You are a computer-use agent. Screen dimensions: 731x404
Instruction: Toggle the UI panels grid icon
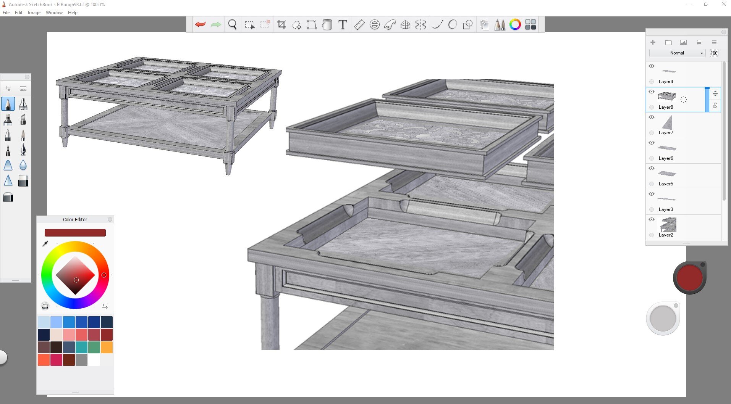(x=530, y=25)
